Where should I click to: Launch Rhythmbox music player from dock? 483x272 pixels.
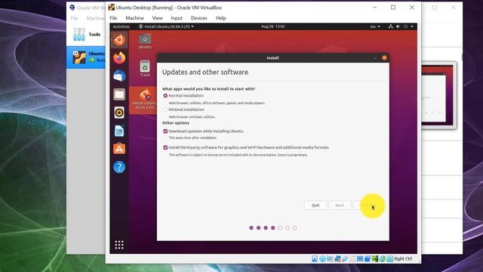point(119,113)
